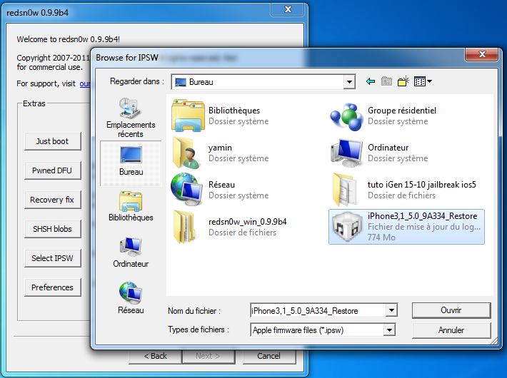Screen dimensions: 507x378
Task: Click Just boot in redsn0w window
Action: pos(52,141)
